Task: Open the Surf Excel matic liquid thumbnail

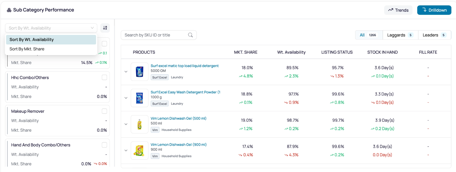Action: tap(139, 72)
